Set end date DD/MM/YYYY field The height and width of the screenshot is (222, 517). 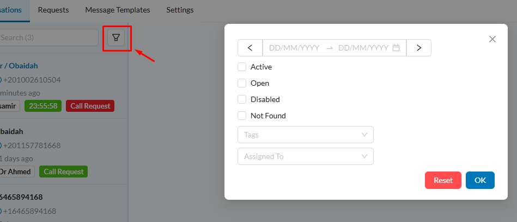363,48
